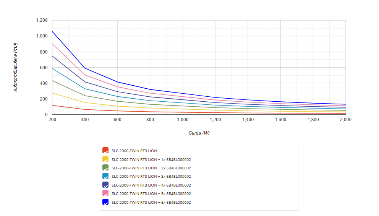379x216 pixels.
Task: Toggle the yellow 1x 6B4BL000002 series checkbox
Action: [105, 159]
